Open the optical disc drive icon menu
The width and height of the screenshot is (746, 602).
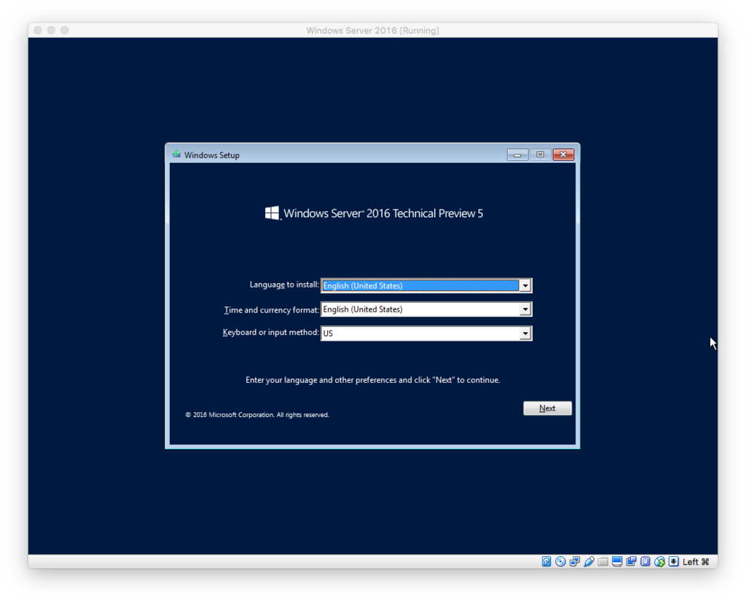560,561
